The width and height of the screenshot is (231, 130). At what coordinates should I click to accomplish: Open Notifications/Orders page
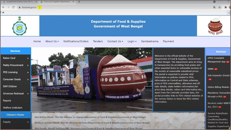(x=76, y=41)
